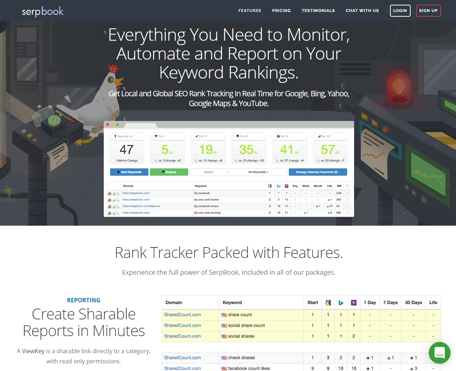Viewport: 456px width, 371px height.
Task: Click the bar chart icon in 'serpbook' row
Action: coord(110,193)
